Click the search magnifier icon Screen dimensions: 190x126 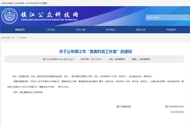point(187,17)
